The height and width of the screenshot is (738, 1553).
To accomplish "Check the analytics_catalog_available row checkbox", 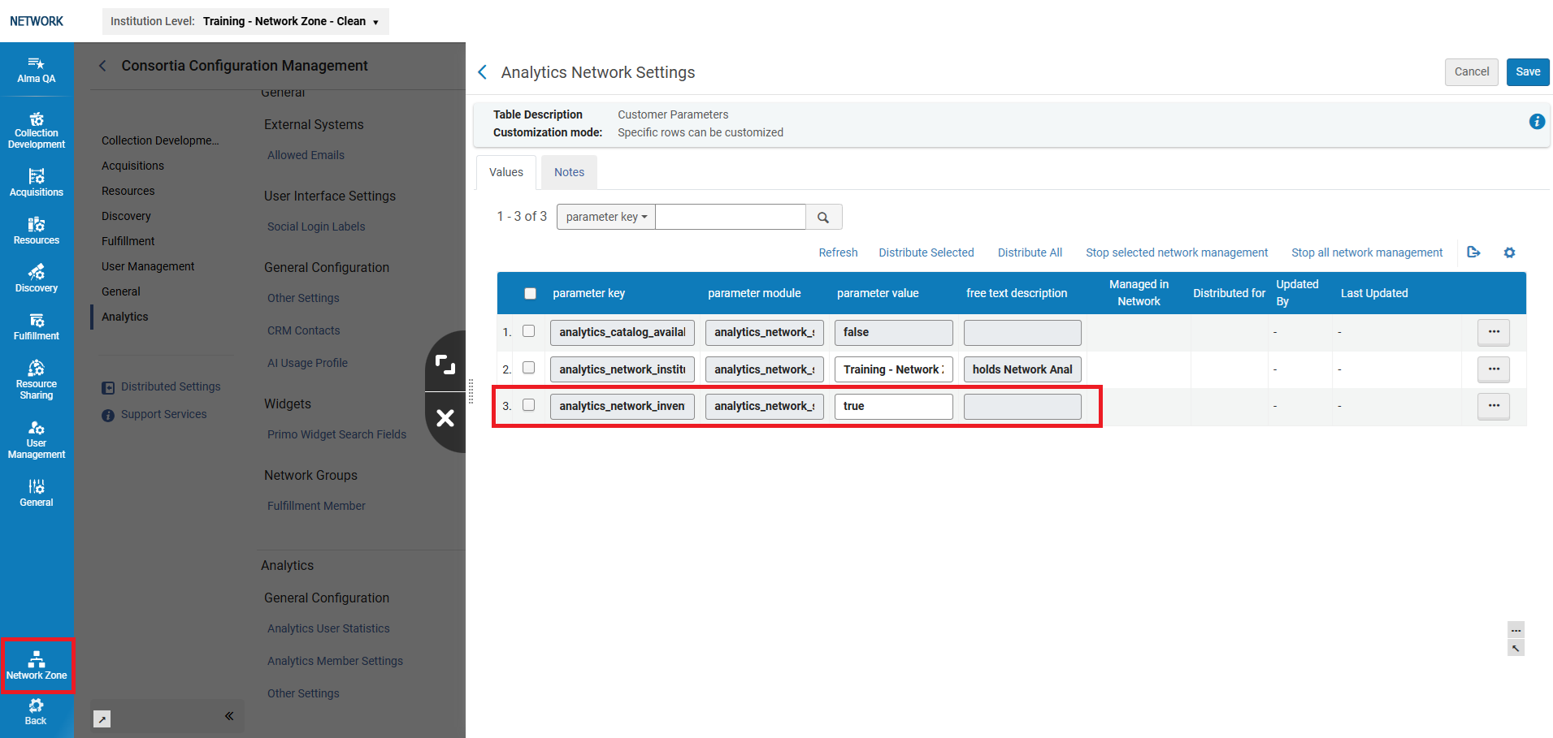I will pos(528,331).
